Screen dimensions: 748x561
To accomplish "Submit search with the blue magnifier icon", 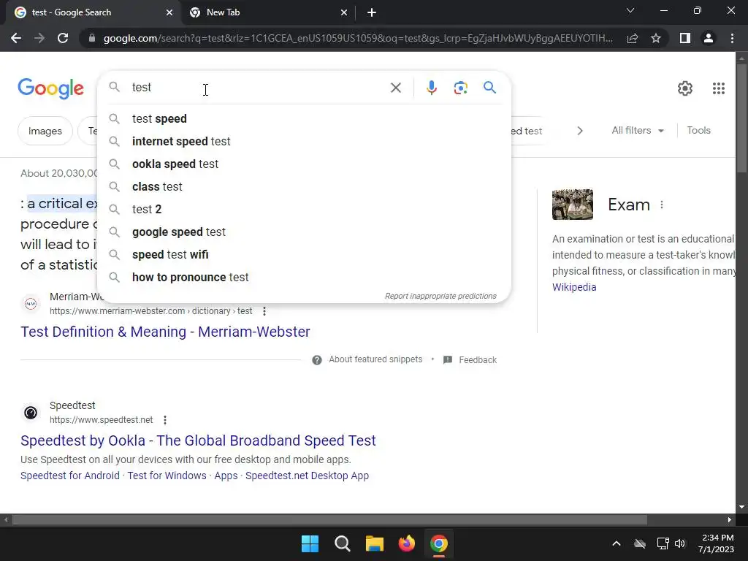I will (489, 88).
